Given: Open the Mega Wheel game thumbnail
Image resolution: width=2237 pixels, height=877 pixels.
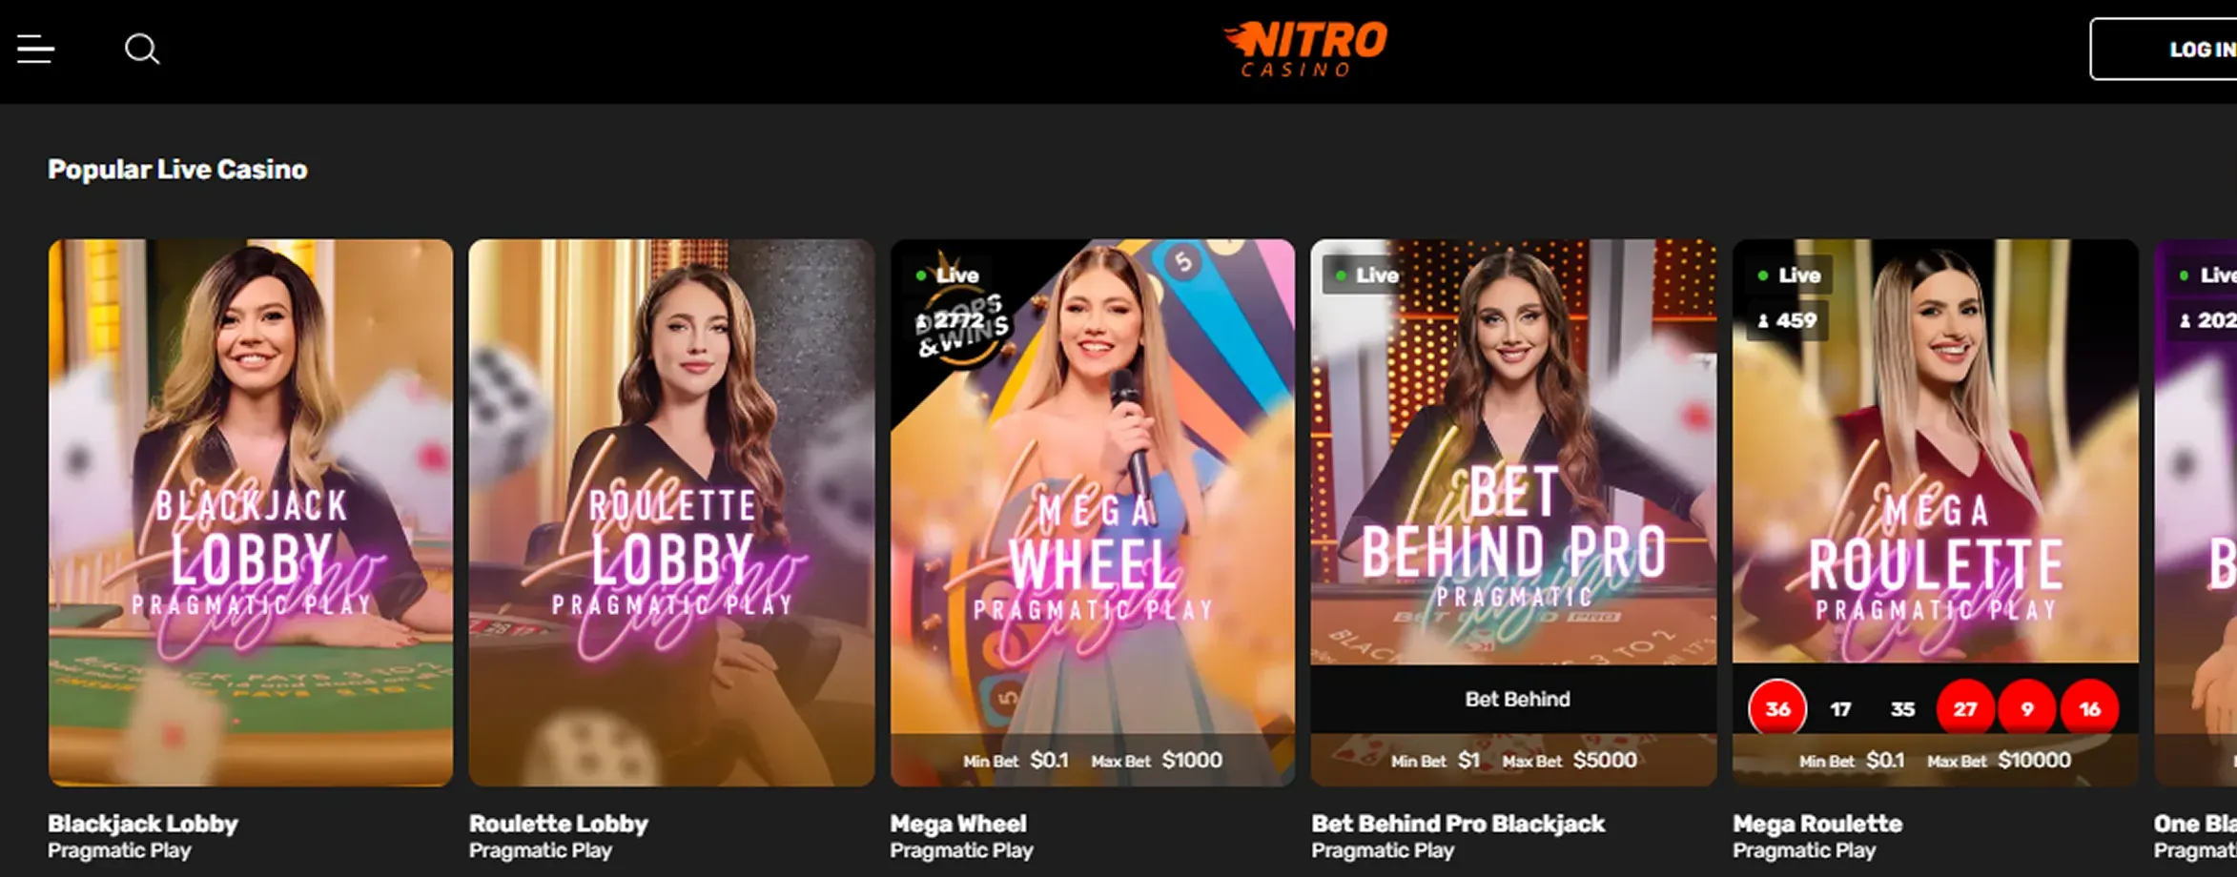Looking at the screenshot, I should pyautogui.click(x=1093, y=513).
